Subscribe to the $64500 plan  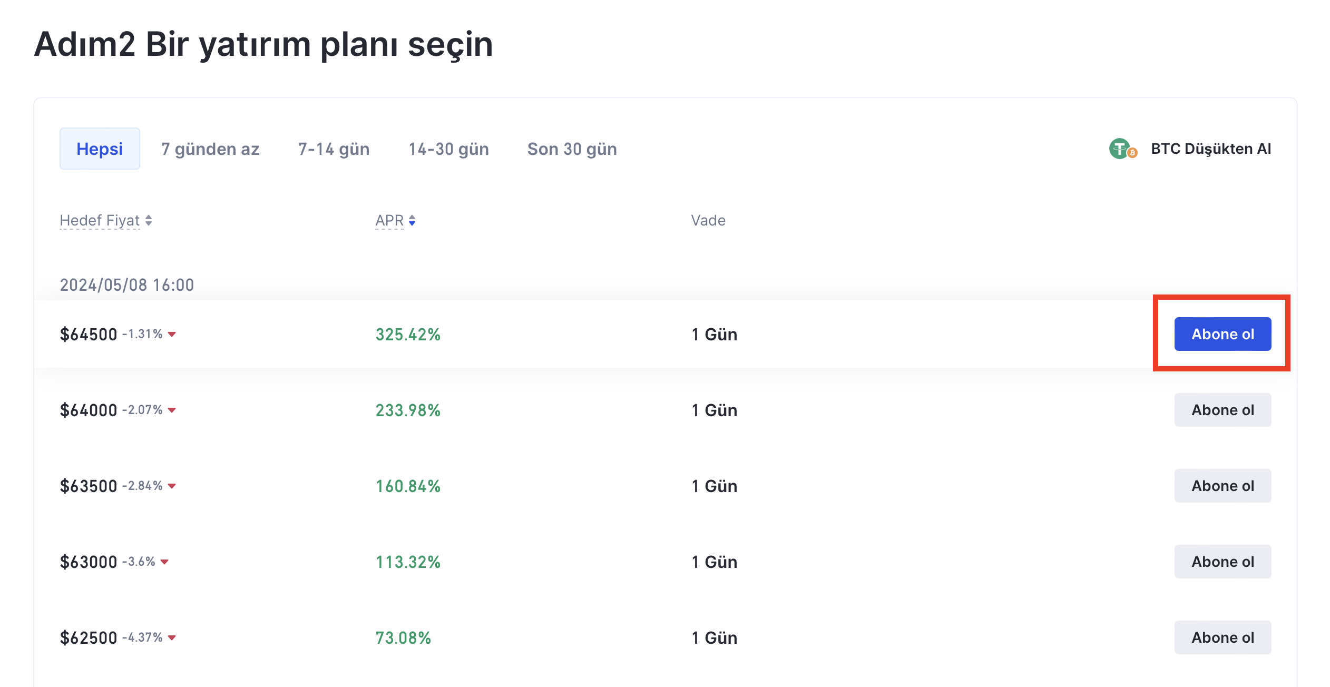1223,334
